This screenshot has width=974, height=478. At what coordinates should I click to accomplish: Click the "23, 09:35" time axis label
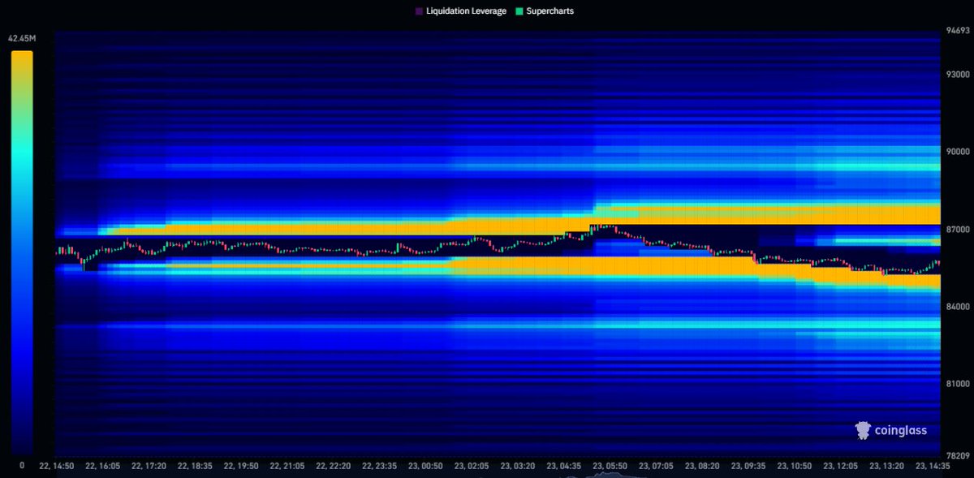pos(748,467)
